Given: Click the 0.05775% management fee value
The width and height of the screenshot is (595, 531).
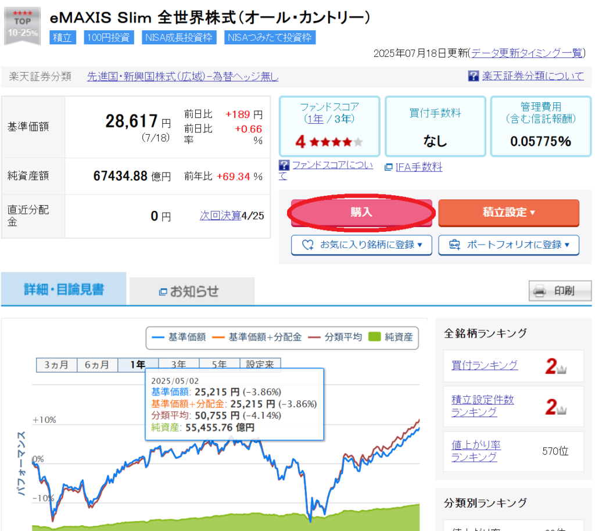Looking at the screenshot, I should tap(541, 142).
